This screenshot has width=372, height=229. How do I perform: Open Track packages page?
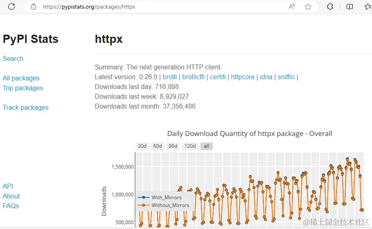pos(26,108)
